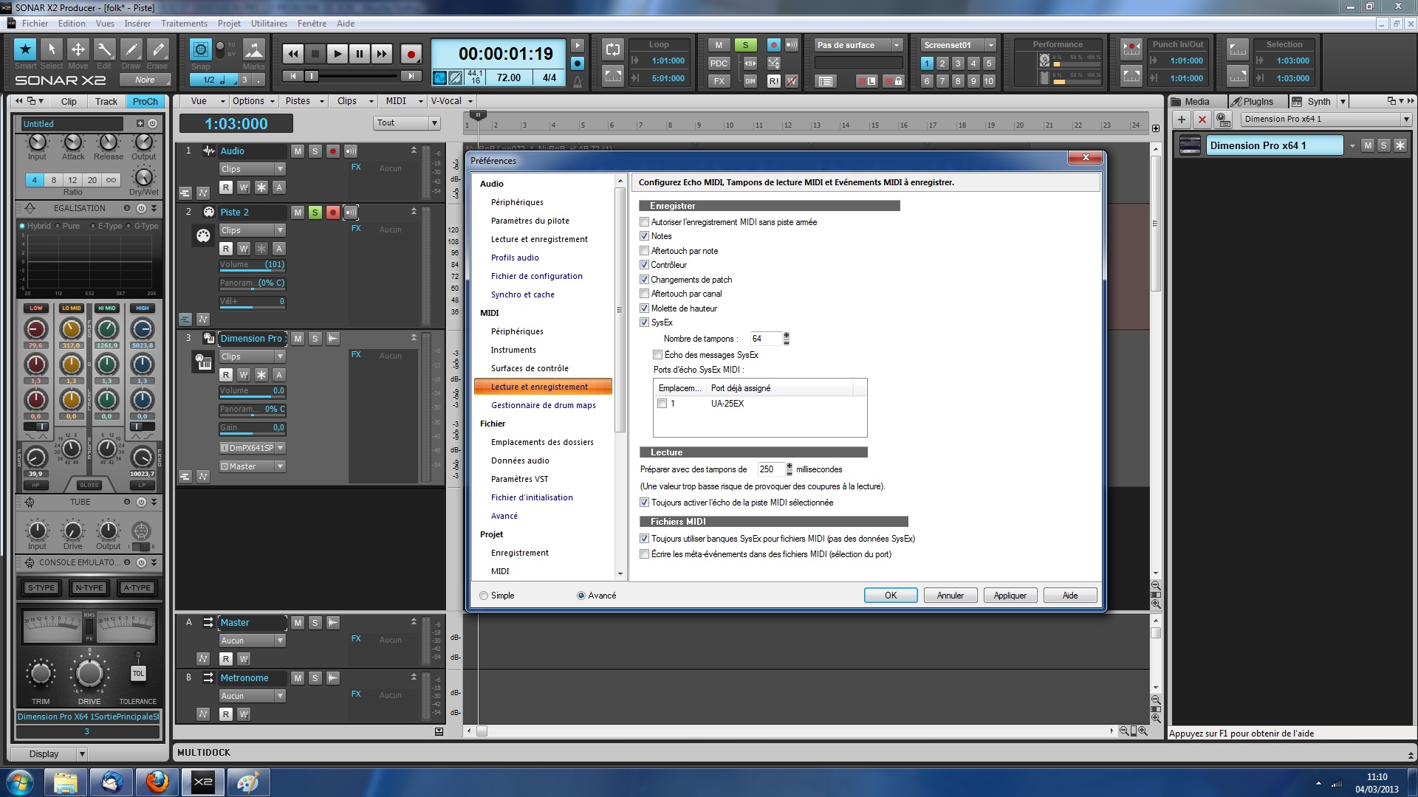Viewport: 1418px width, 797px height.
Task: Rewind the transport
Action: coord(293,54)
